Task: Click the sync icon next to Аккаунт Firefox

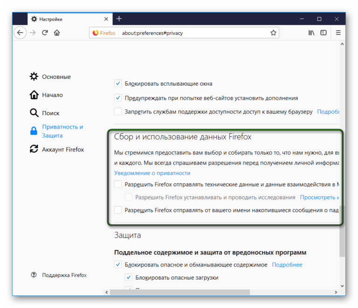Action: [x=34, y=149]
